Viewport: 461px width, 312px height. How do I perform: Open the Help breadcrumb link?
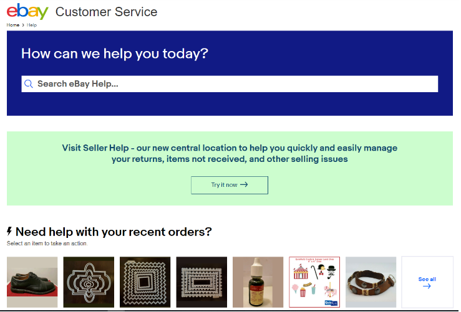(32, 26)
